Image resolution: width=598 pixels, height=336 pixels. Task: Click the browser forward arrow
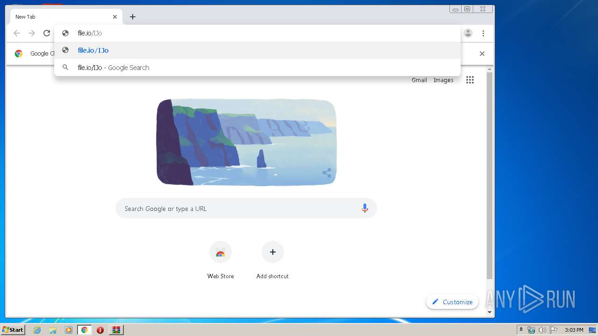32,33
